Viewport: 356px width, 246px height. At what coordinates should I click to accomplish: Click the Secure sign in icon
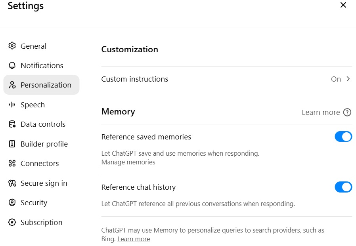(x=12, y=183)
